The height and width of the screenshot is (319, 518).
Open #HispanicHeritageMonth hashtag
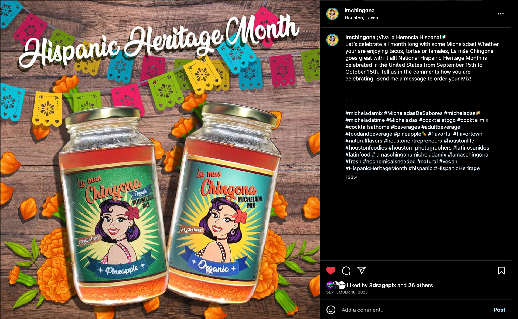pos(376,168)
